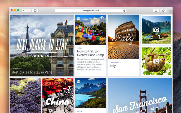Open 'Best places to stay in Paris' collection

(x=32, y=72)
